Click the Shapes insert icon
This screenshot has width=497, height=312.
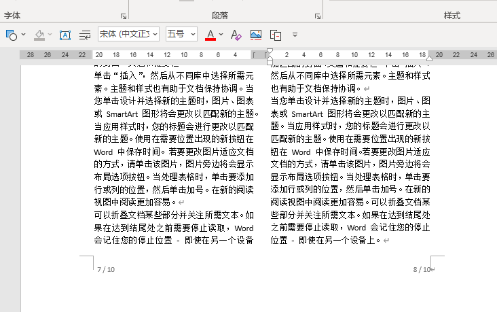[x=11, y=34]
